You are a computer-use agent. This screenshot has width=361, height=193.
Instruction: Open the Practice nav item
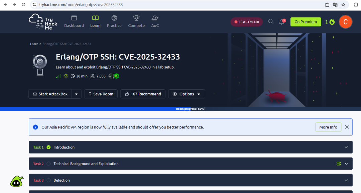(x=114, y=22)
